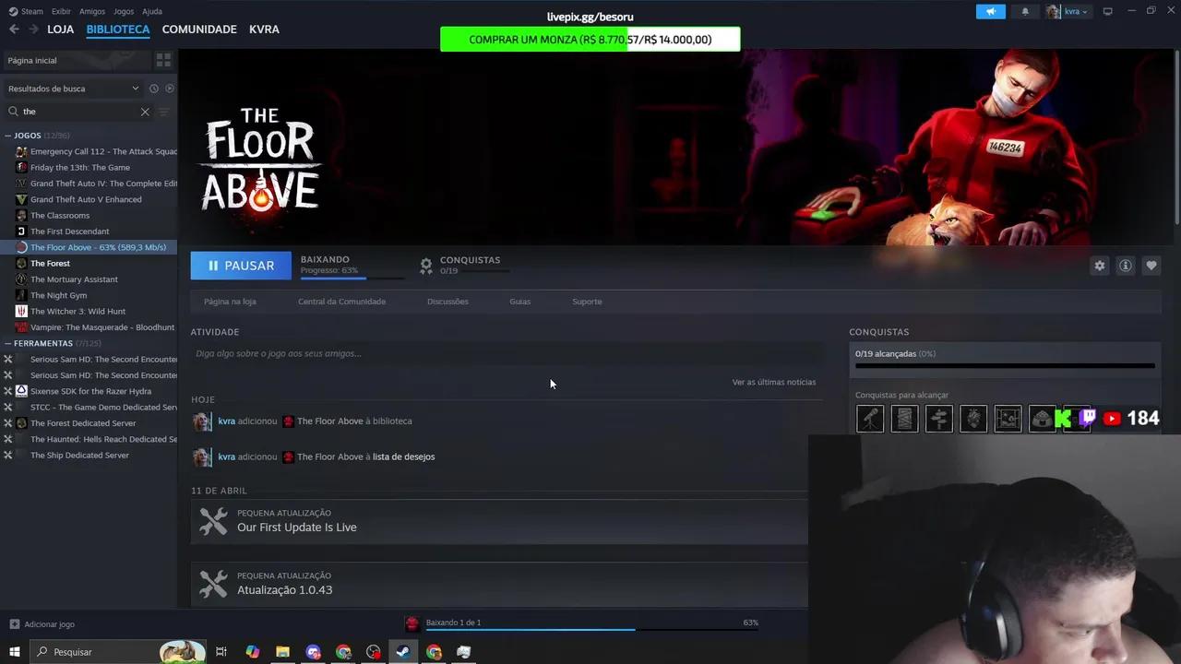Filter ready-to-play games play icon
1181x664 pixels.
[170, 89]
